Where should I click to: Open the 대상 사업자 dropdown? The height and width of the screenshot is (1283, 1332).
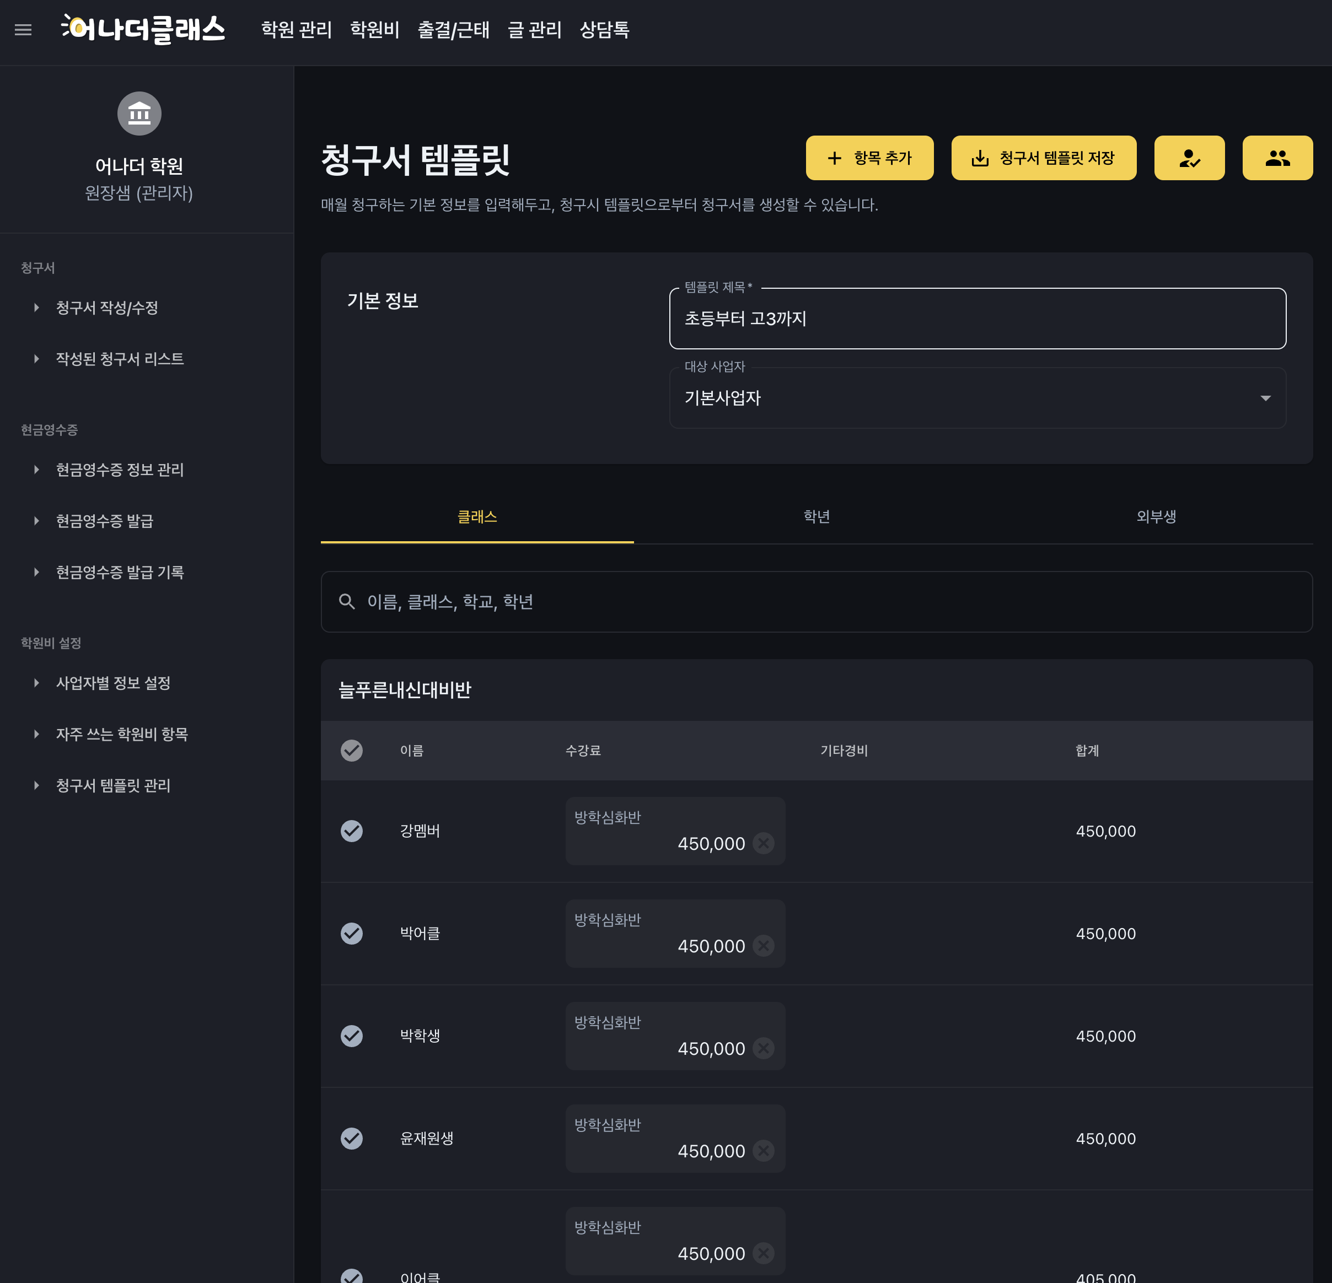click(x=977, y=398)
